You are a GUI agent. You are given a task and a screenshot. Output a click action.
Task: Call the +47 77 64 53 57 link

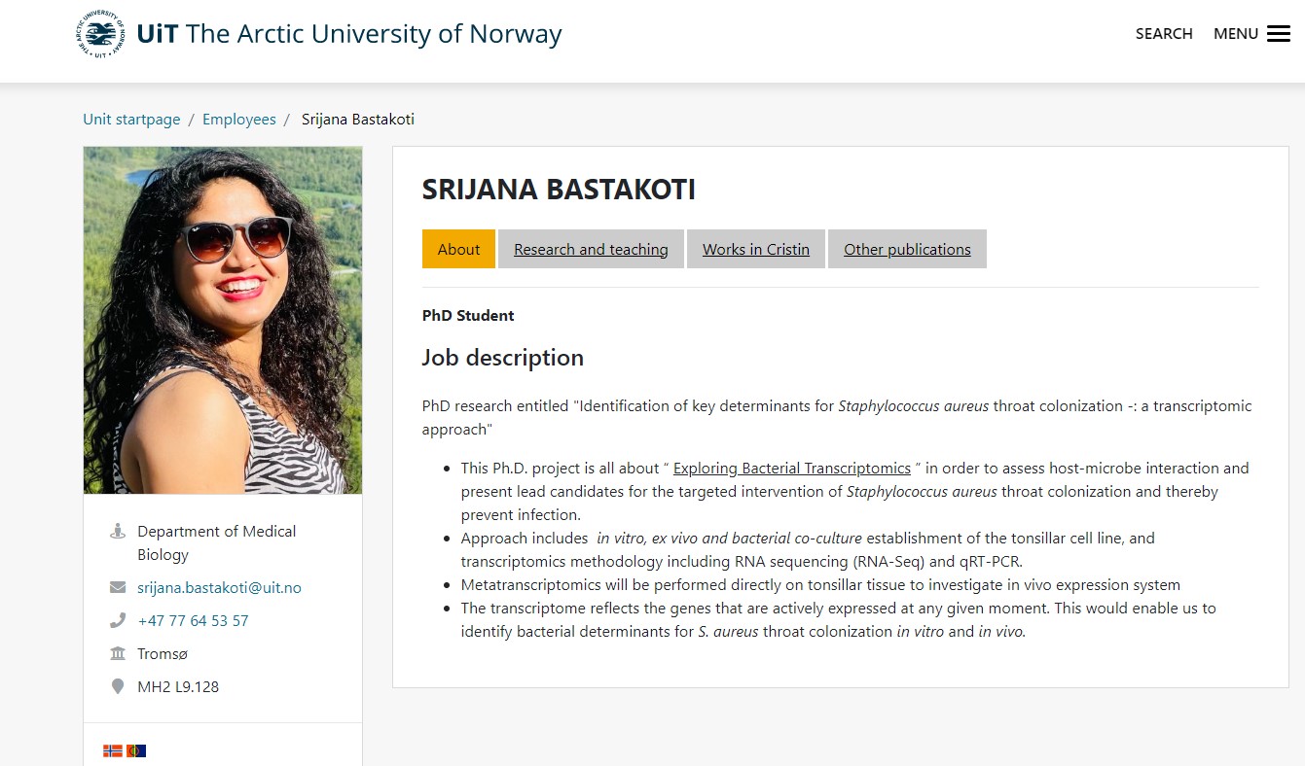[193, 620]
